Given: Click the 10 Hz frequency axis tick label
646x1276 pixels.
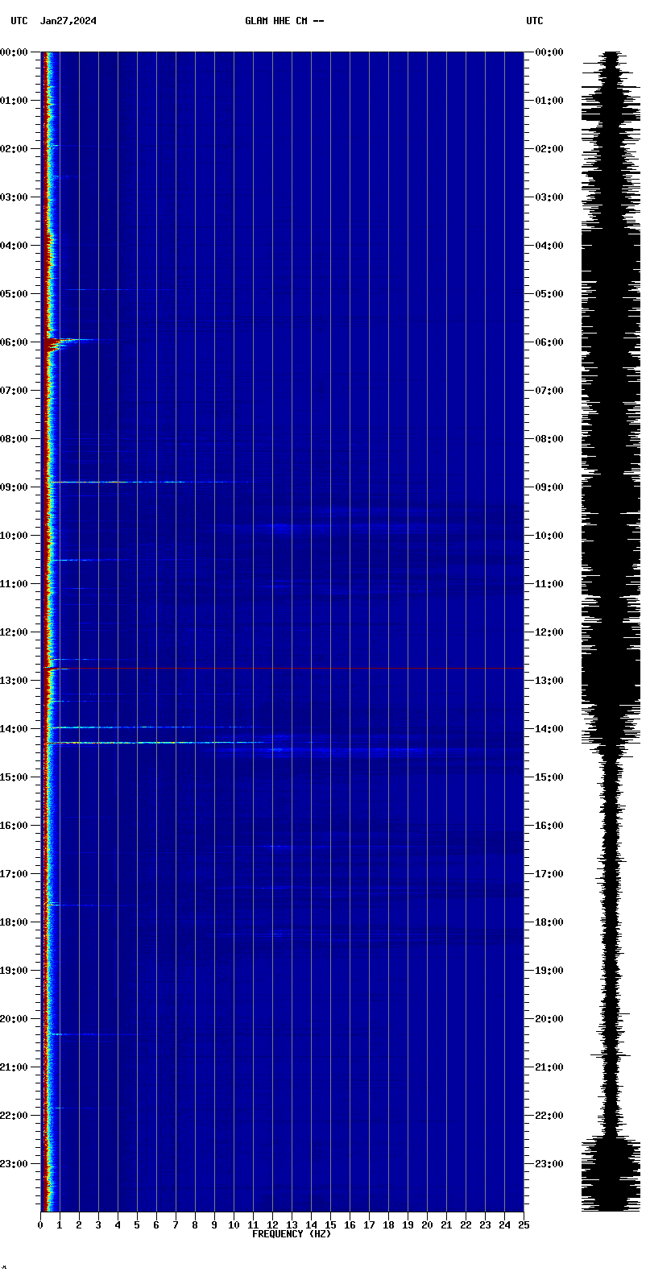Looking at the screenshot, I should click(234, 1225).
